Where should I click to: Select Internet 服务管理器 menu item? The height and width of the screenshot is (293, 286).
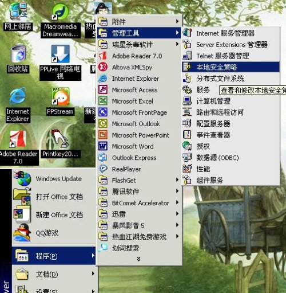(x=231, y=33)
